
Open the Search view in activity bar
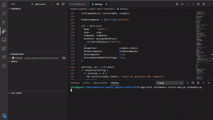point(4,14)
